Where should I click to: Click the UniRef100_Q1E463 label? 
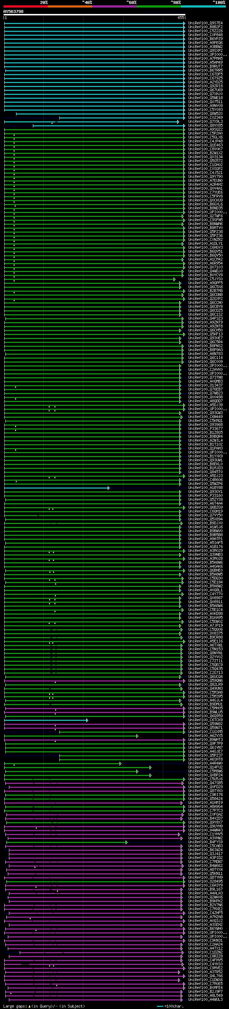(205, 145)
